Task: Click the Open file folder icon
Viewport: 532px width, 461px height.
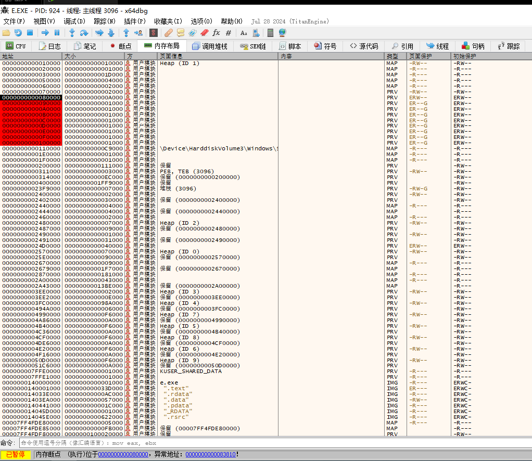Action: [x=6, y=33]
